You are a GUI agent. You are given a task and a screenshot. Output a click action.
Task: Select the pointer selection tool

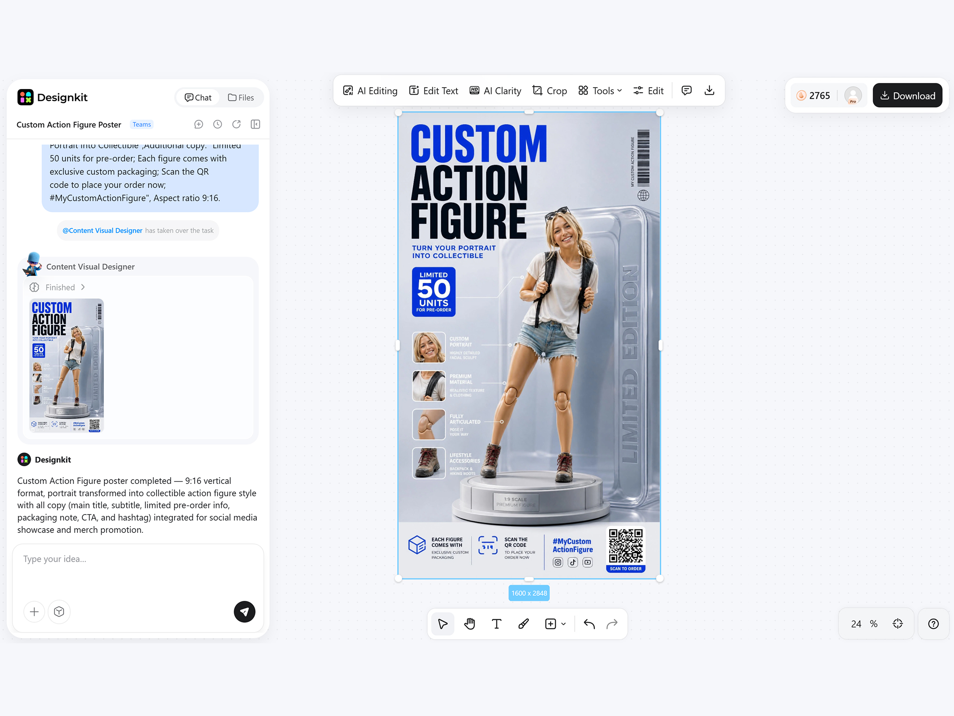[x=443, y=624]
